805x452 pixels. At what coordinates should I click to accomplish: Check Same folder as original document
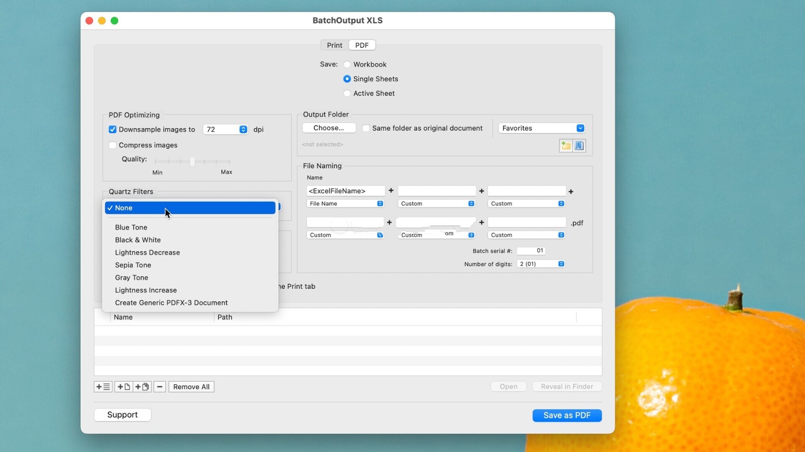[x=366, y=128]
